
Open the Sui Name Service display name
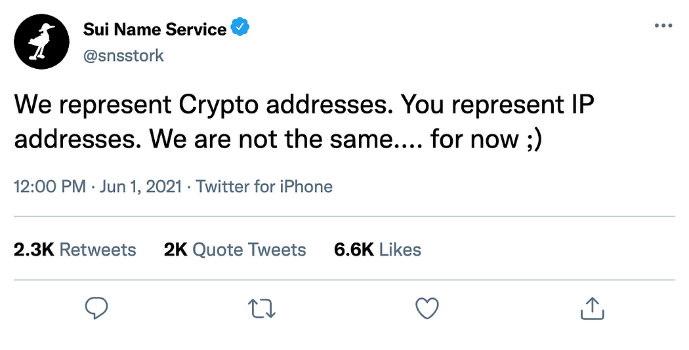click(x=155, y=29)
